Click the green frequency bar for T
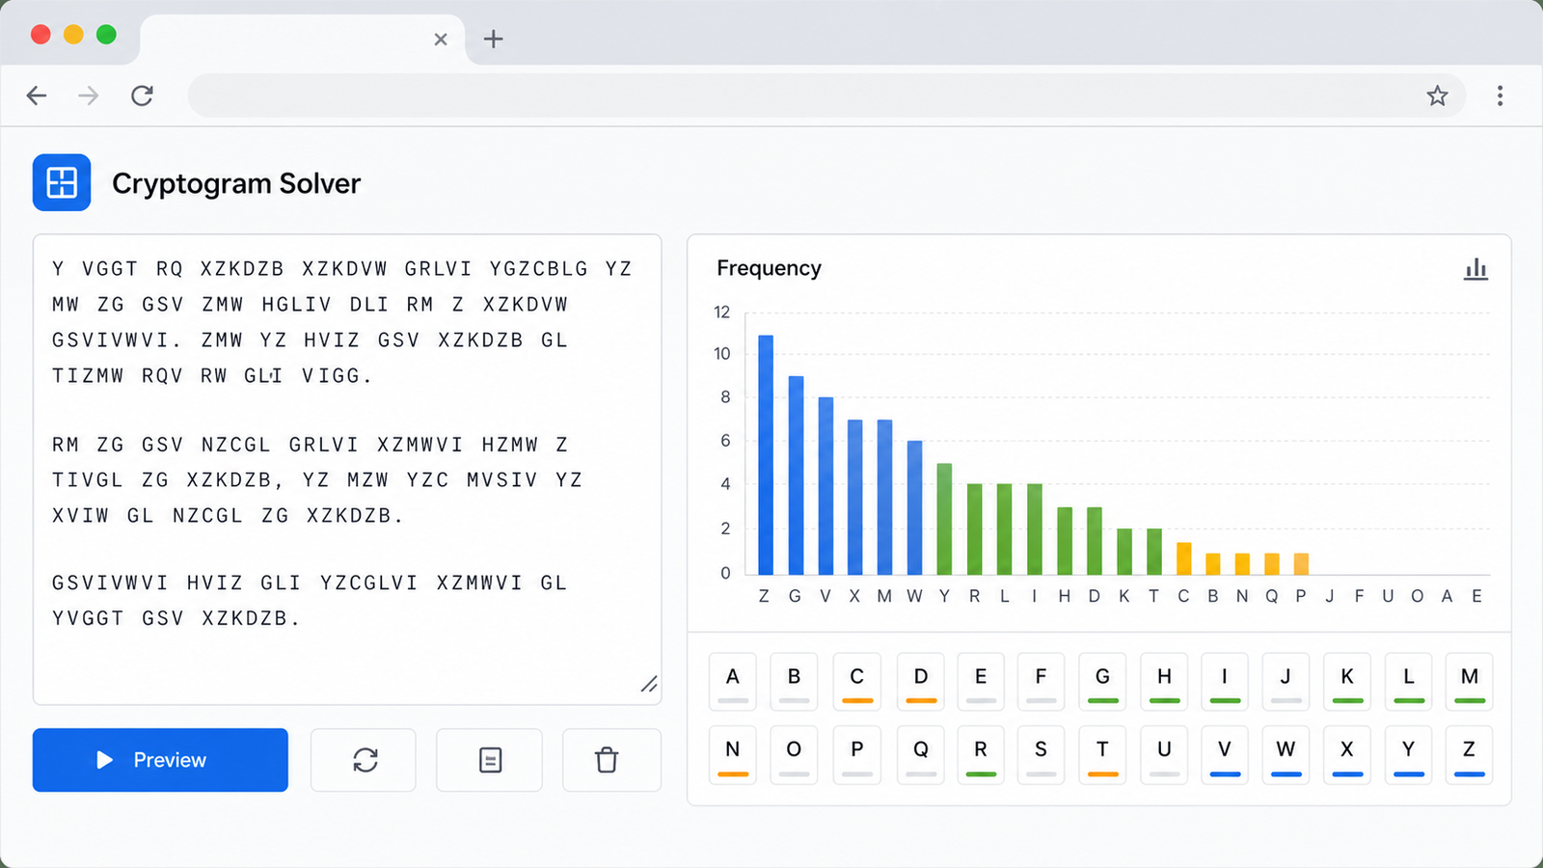 coord(1153,552)
